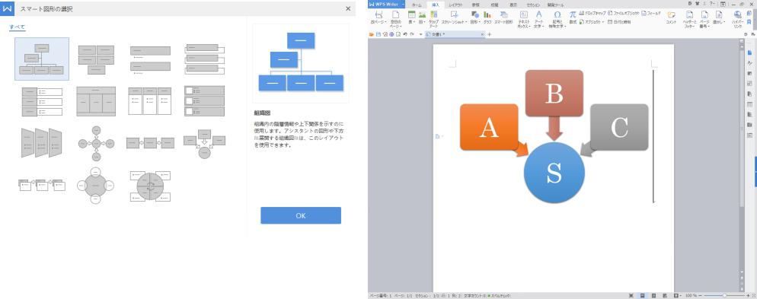Click the zoom slider in the status bar
757x299 pixels.
pos(724,295)
